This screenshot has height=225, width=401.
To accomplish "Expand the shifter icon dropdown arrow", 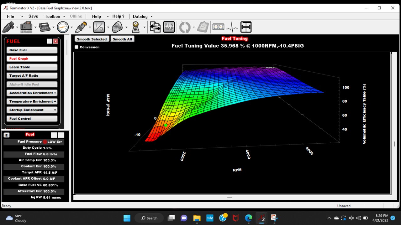I will pyautogui.click(x=145, y=27).
